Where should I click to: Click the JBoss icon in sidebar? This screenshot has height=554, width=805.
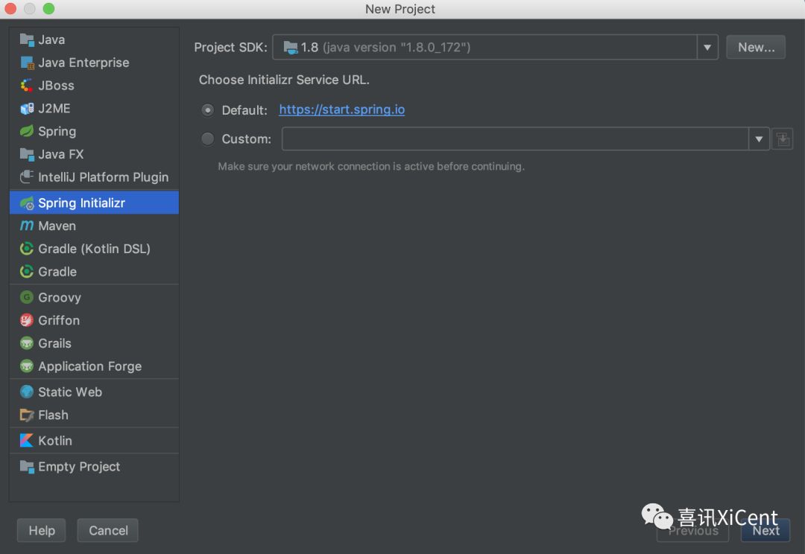pos(27,86)
